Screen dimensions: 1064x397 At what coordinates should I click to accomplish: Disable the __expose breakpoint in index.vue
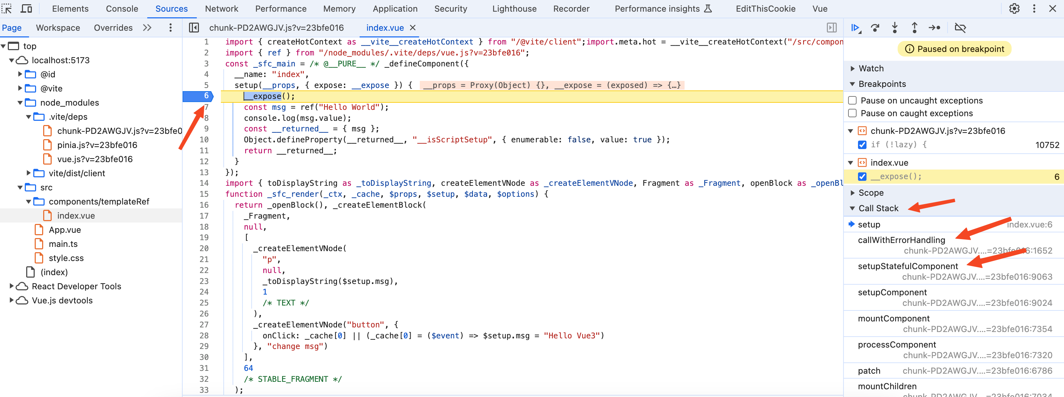click(862, 177)
